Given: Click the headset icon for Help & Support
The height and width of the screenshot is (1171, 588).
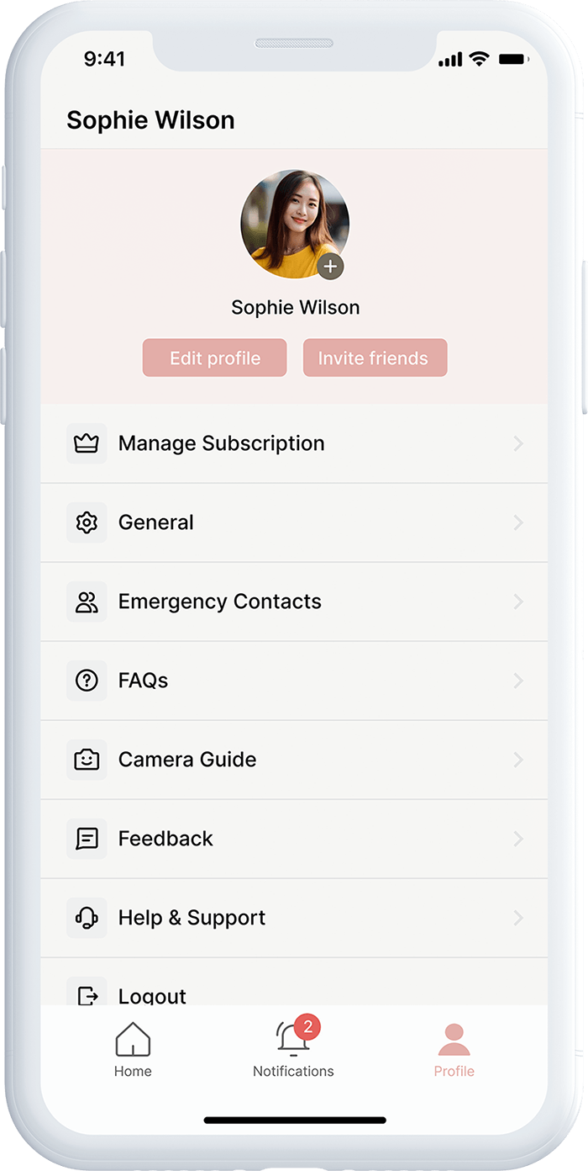Looking at the screenshot, I should click(x=87, y=918).
